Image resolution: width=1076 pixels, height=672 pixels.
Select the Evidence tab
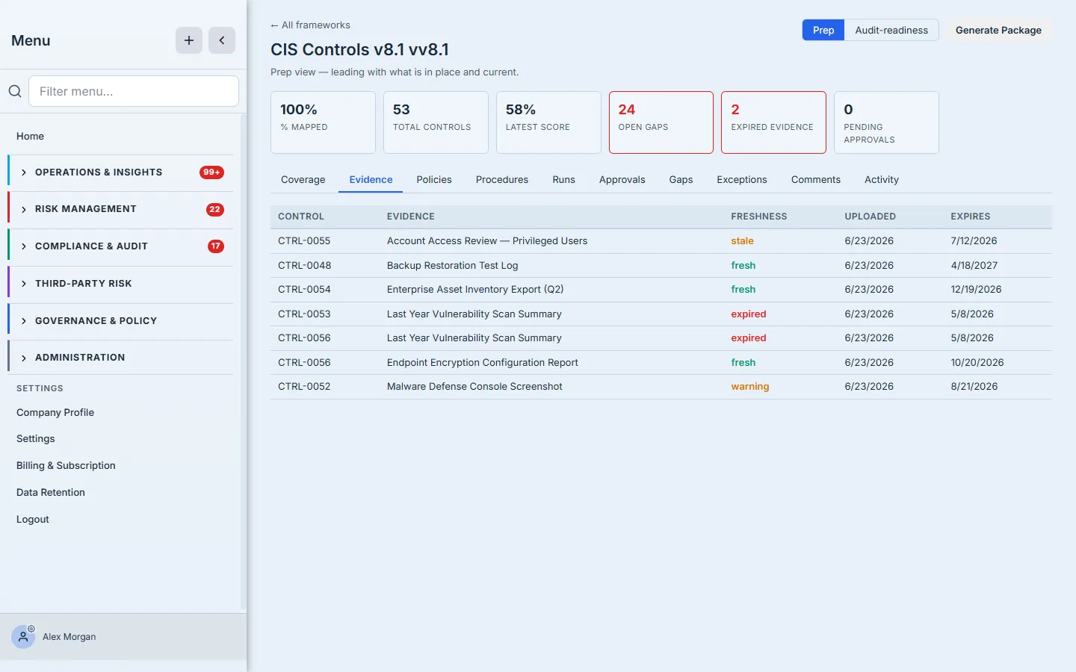[x=371, y=180]
